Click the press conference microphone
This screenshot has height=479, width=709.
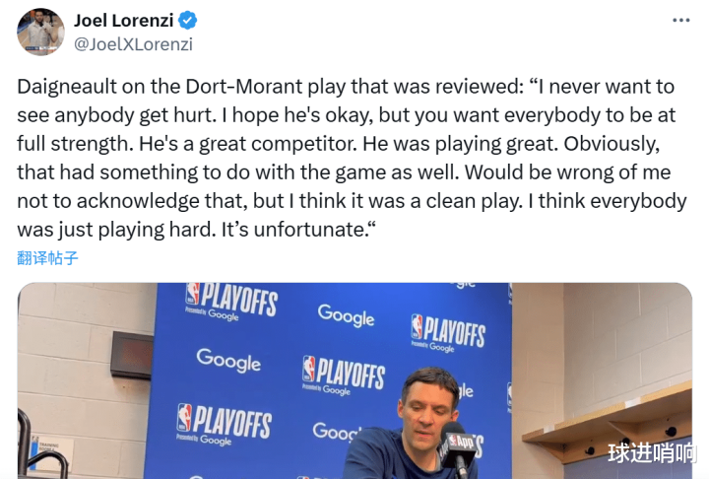point(455,444)
